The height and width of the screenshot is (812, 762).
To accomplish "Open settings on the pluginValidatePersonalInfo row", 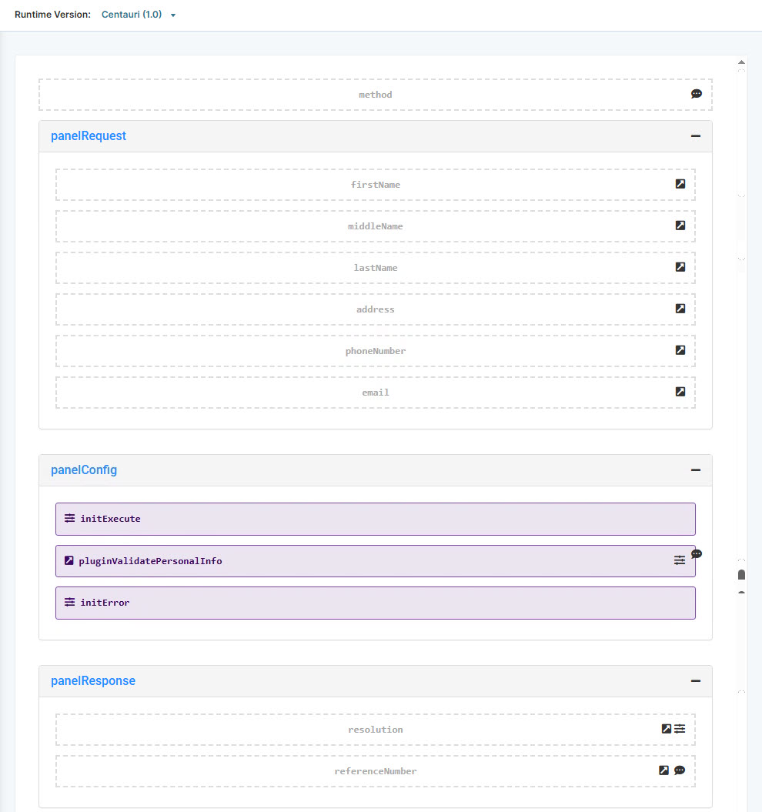I will coord(680,560).
